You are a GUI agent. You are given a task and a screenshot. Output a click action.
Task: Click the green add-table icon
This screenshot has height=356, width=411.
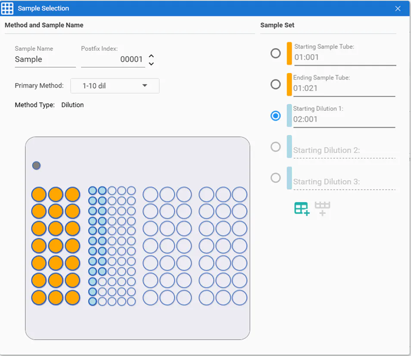pyautogui.click(x=302, y=209)
